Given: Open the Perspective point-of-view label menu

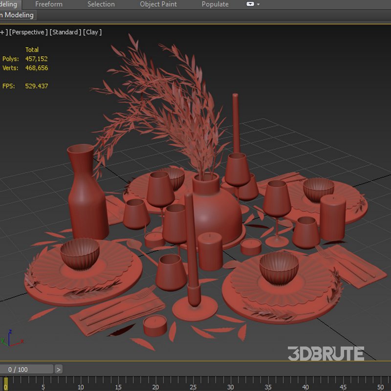Looking at the screenshot, I should [x=28, y=32].
